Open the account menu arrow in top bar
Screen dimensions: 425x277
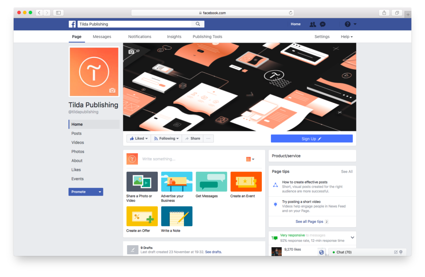click(x=355, y=24)
